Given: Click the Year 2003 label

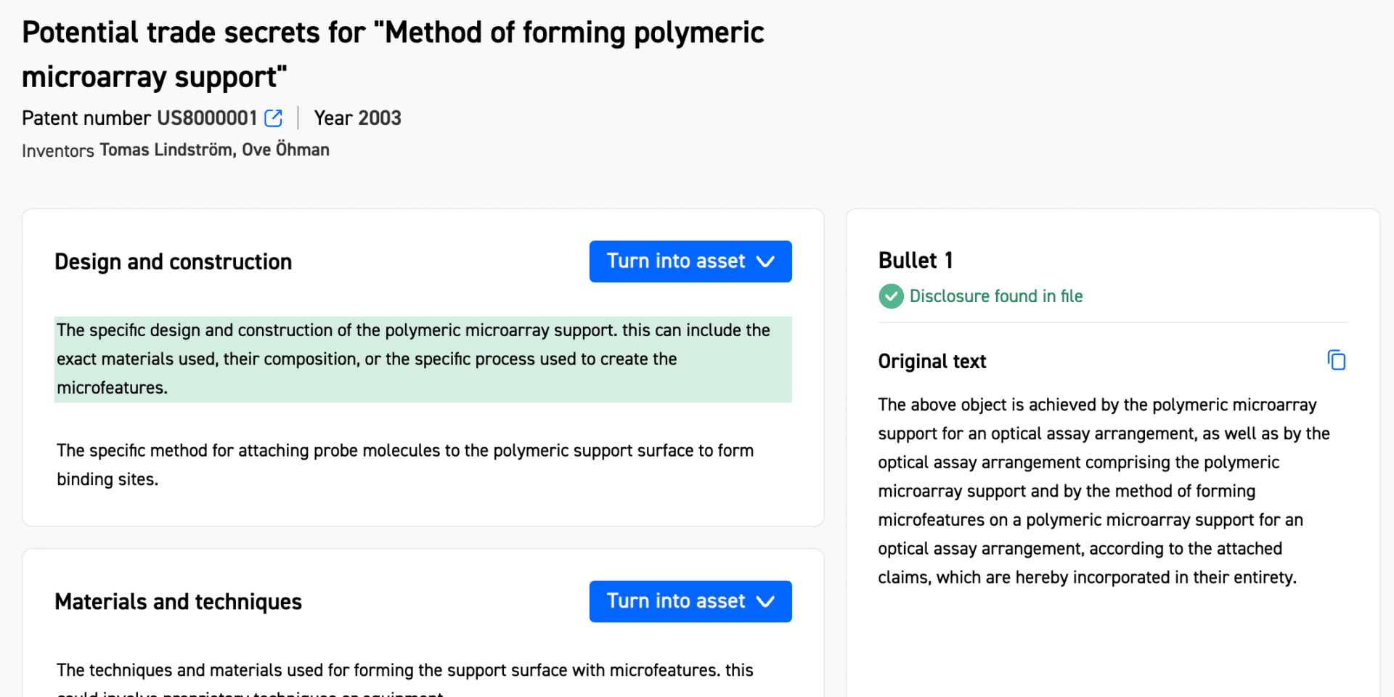Looking at the screenshot, I should pyautogui.click(x=357, y=118).
